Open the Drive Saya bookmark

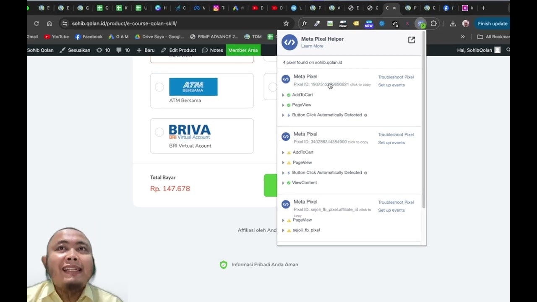click(159, 36)
